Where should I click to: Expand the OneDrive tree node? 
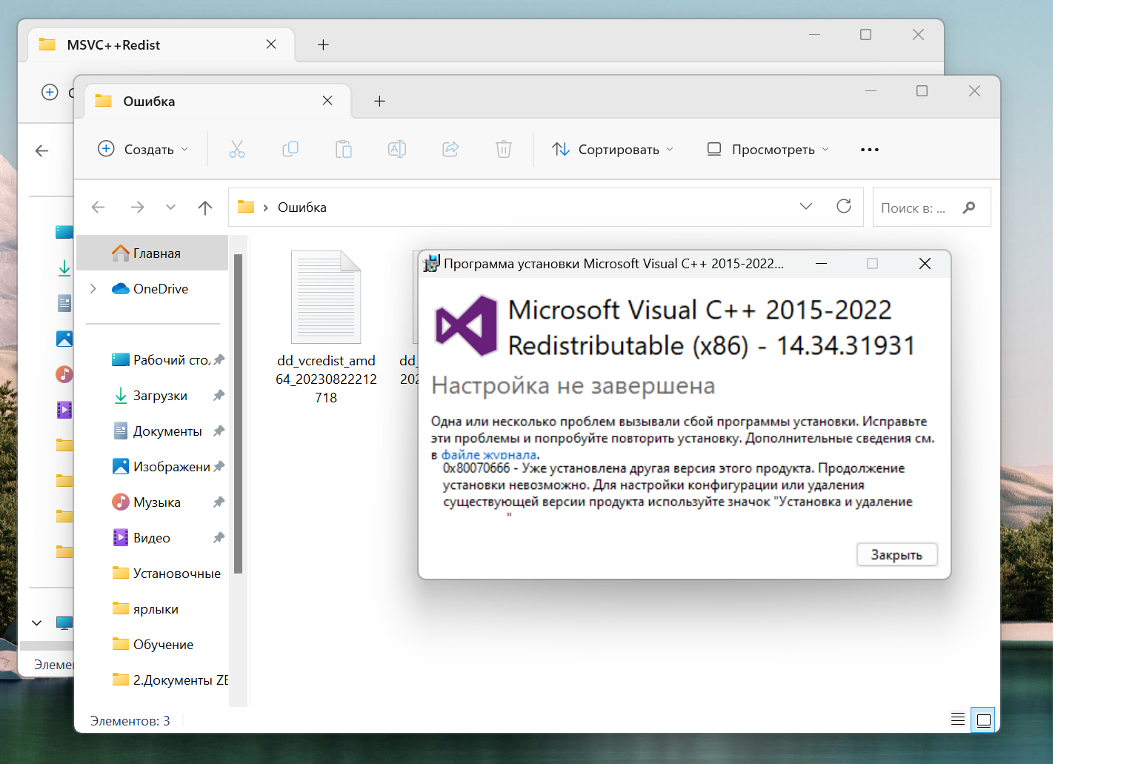[x=93, y=289]
